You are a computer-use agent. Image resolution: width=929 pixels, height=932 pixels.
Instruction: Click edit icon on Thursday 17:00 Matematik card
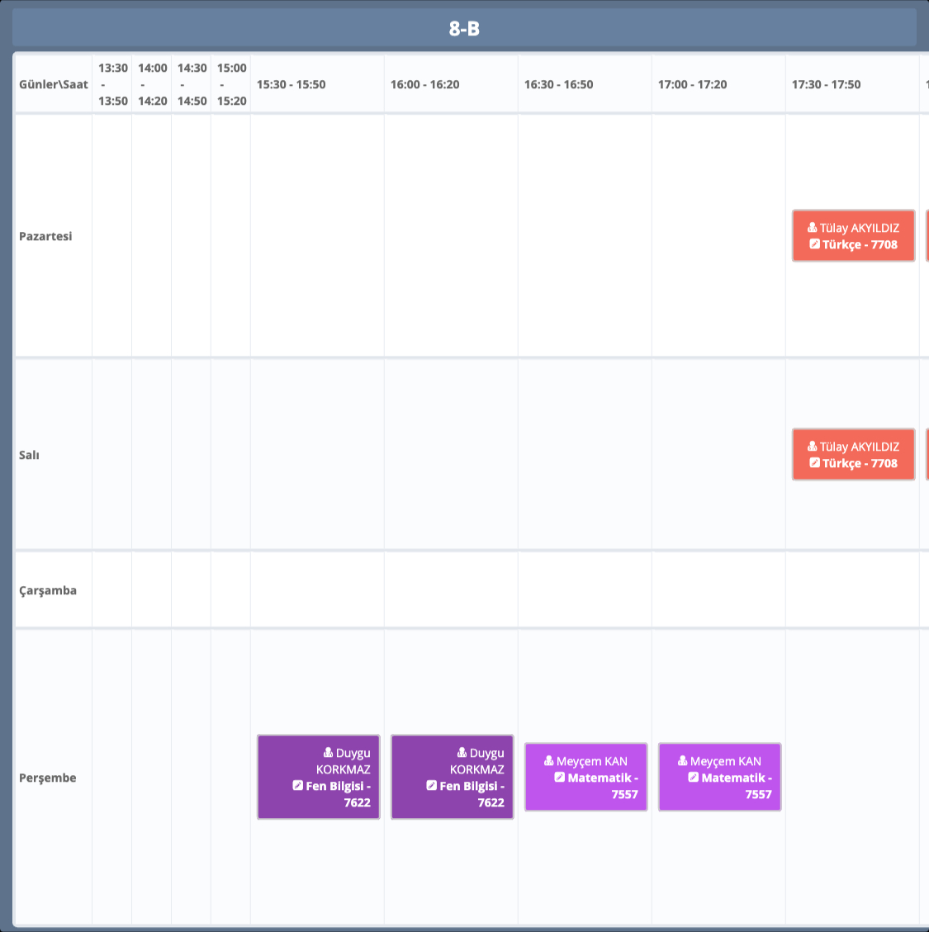click(694, 778)
